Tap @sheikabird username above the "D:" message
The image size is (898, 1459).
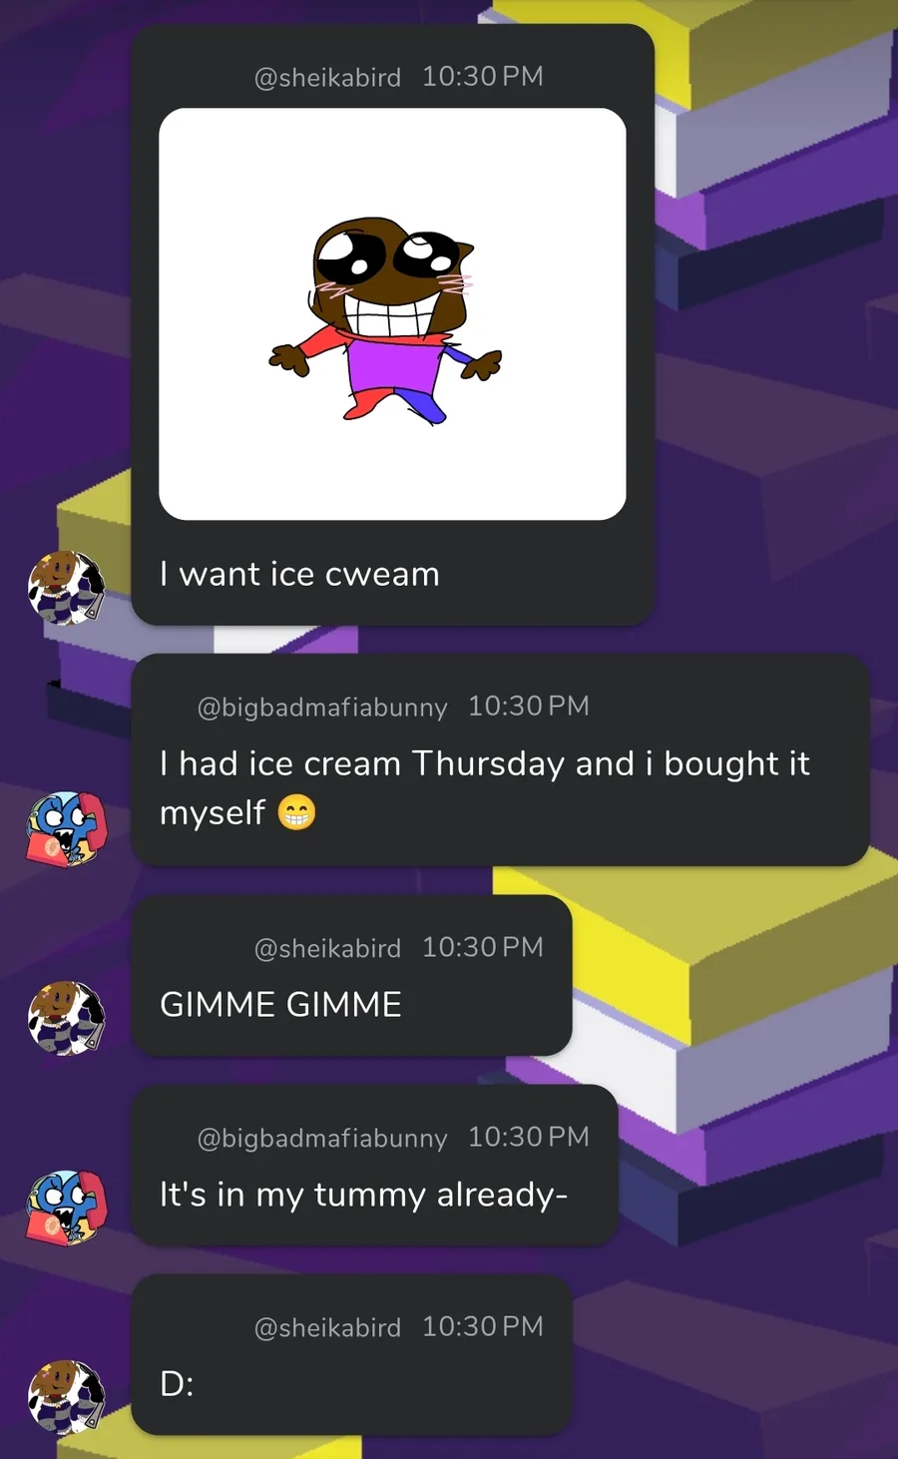click(327, 1327)
